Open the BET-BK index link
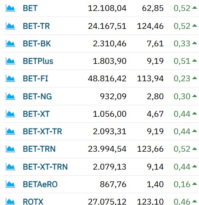Image resolution: width=199 pixels, height=205 pixels. pyautogui.click(x=37, y=44)
